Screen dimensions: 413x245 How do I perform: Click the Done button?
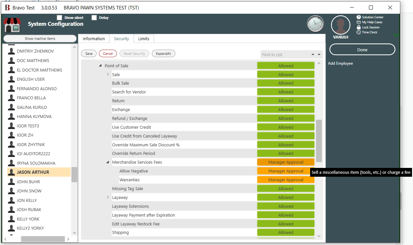(x=362, y=50)
